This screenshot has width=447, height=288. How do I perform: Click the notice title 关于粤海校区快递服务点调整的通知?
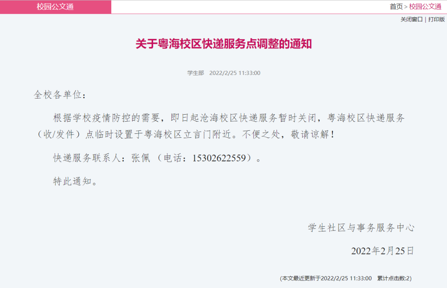223,44
